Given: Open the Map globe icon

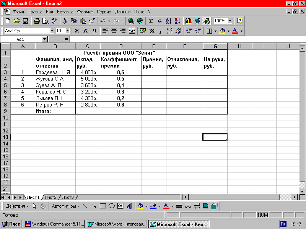Looking at the screenshot, I should coord(197,21).
